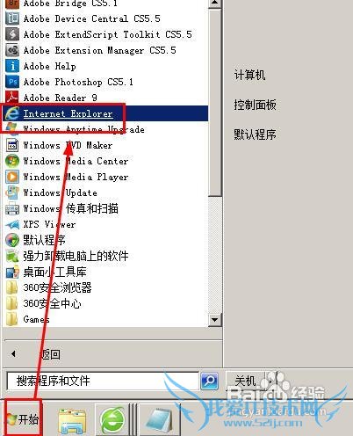
Task: Open Adobe Photoshop CS5.1 icon
Action: [x=12, y=82]
